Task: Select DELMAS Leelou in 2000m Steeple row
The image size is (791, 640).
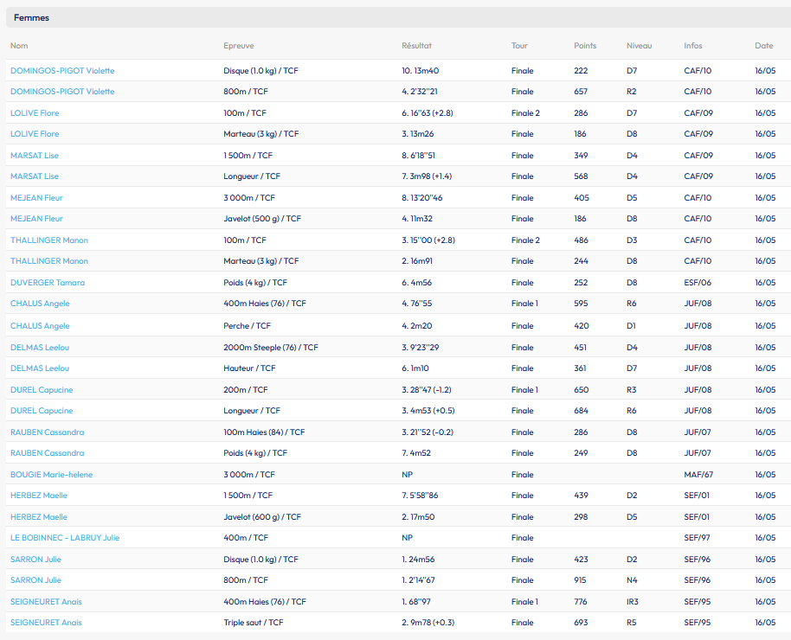Action: [40, 348]
